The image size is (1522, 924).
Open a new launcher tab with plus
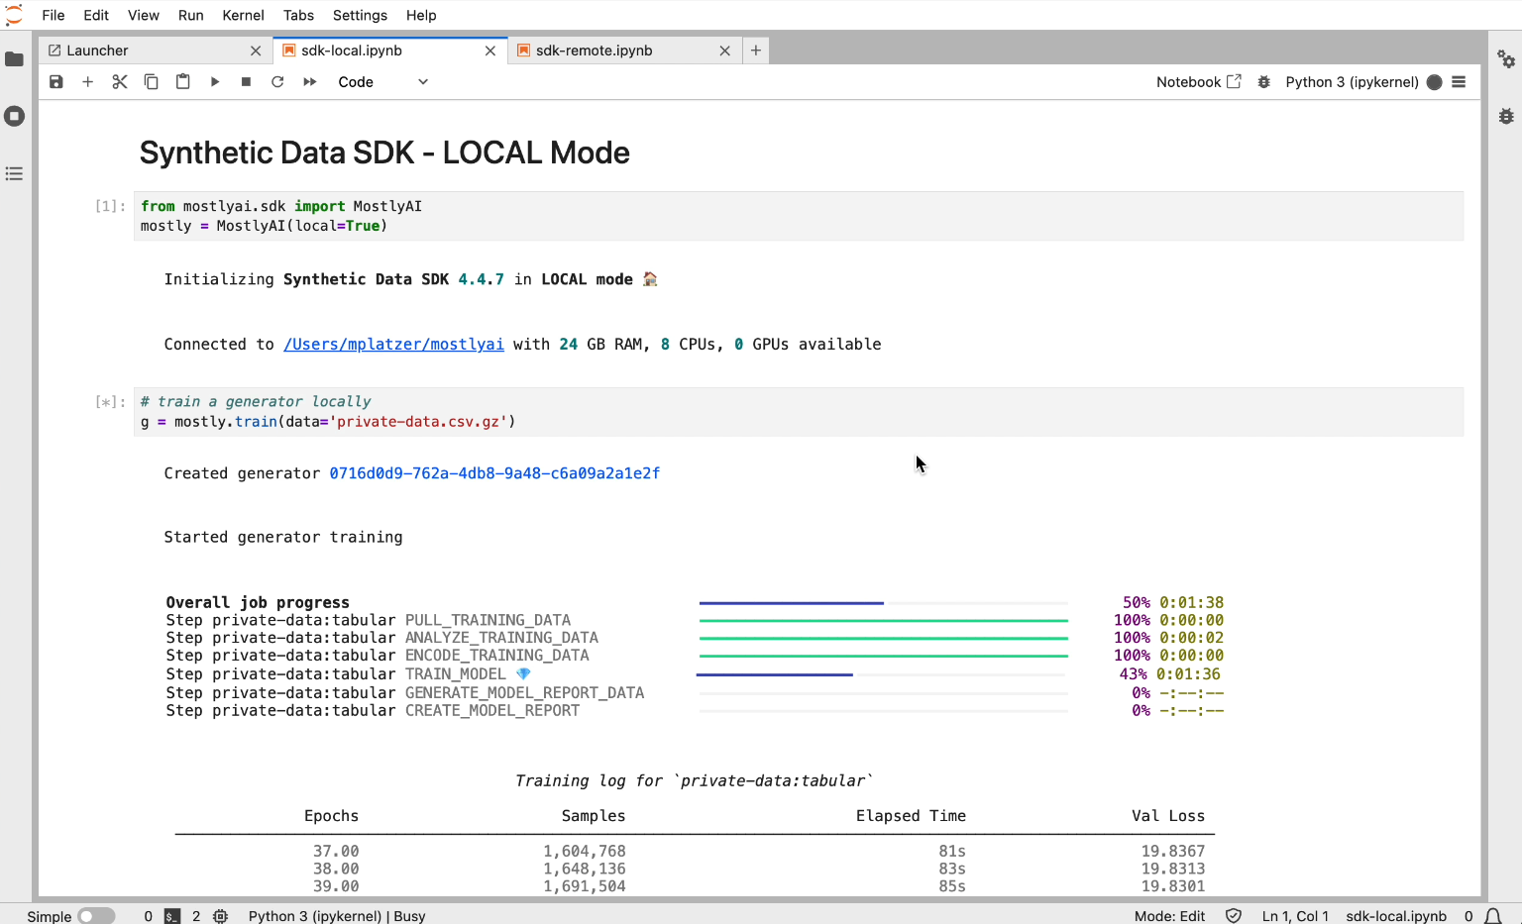pyautogui.click(x=756, y=51)
